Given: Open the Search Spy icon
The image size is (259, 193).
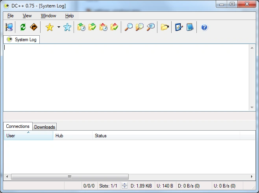Looking at the screenshot, I should (x=151, y=27).
